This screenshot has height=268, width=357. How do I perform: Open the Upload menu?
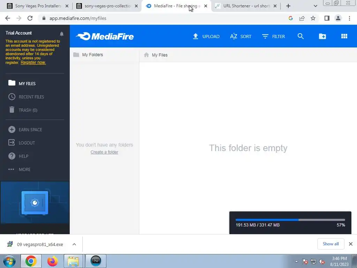pos(206,36)
